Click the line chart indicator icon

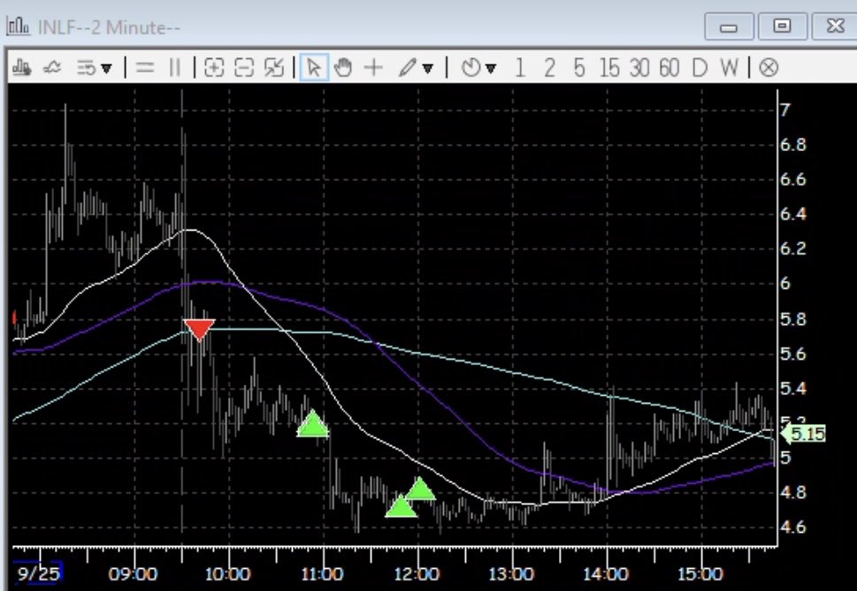coord(52,68)
